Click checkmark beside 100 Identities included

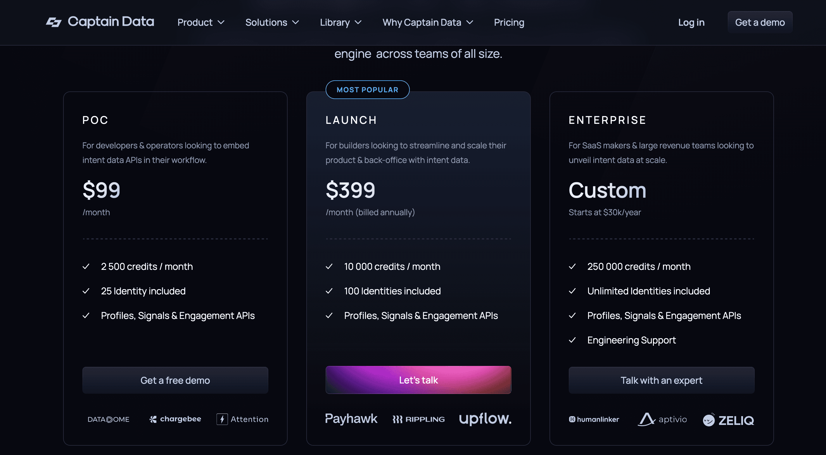coord(329,291)
